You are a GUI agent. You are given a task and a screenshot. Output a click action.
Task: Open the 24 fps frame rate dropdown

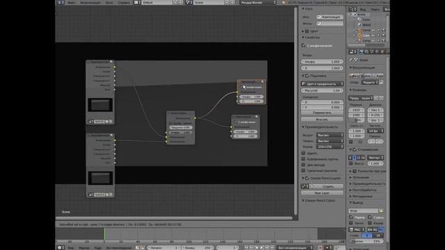tap(375, 131)
